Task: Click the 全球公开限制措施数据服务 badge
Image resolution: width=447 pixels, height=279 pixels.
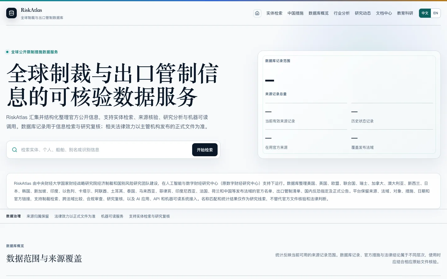Action: [32, 52]
